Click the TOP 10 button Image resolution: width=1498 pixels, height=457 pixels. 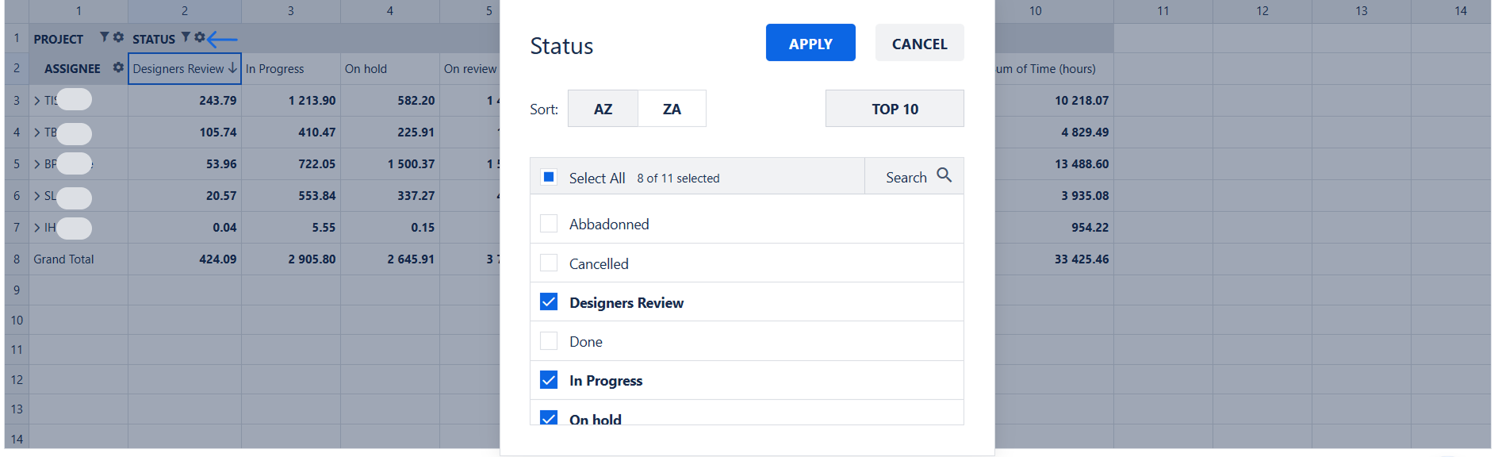click(x=895, y=109)
